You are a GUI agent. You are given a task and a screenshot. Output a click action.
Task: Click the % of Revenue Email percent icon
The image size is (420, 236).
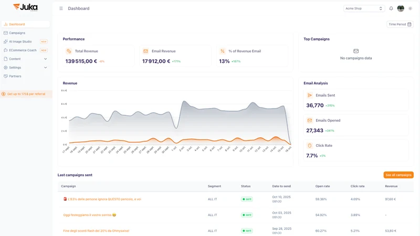[x=222, y=51]
